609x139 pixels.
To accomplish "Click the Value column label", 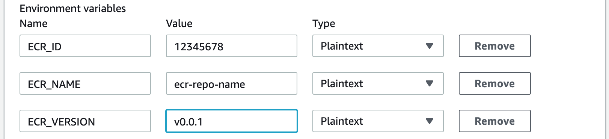I will tap(179, 24).
